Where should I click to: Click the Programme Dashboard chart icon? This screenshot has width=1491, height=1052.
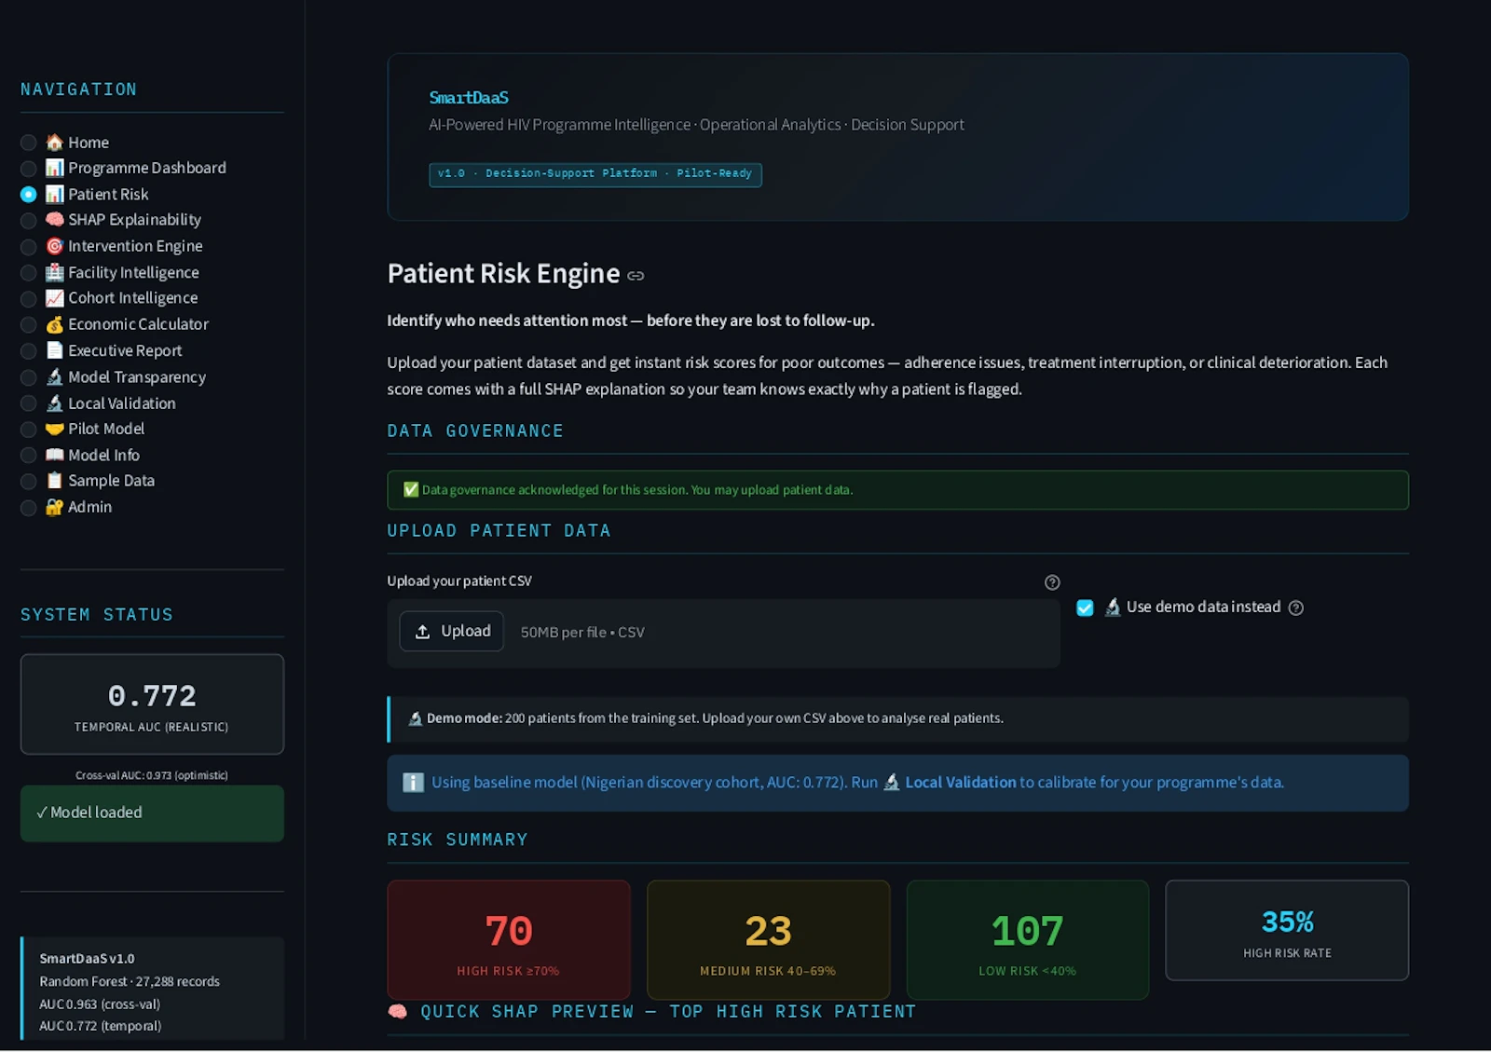[55, 168]
